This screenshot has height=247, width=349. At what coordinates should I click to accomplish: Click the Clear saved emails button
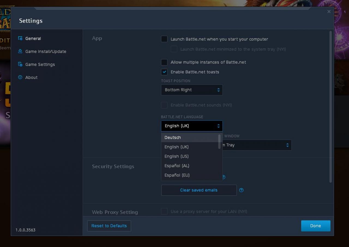(199, 190)
